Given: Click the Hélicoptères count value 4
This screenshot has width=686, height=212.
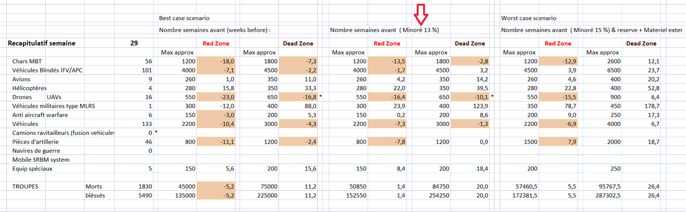Looking at the screenshot, I should pyautogui.click(x=150, y=88).
